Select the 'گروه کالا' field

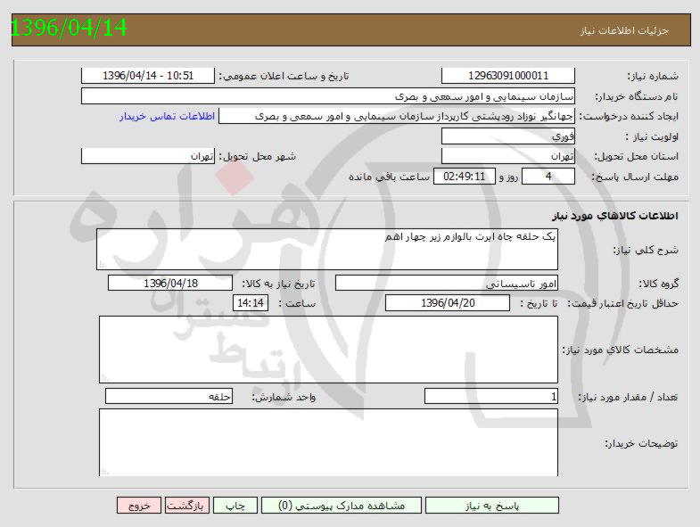pos(446,284)
